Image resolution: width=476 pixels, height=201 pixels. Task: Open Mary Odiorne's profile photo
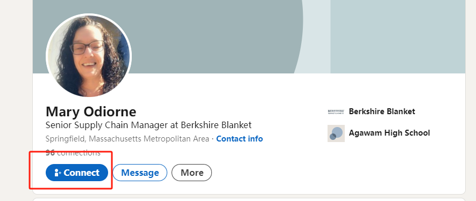tap(89, 56)
